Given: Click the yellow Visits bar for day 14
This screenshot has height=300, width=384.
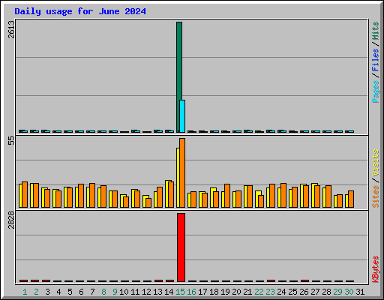Looking at the screenshot, I should pos(166,193).
